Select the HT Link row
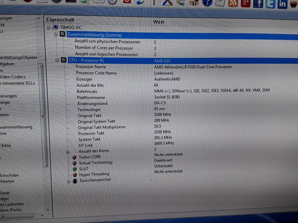 [x=86, y=145]
